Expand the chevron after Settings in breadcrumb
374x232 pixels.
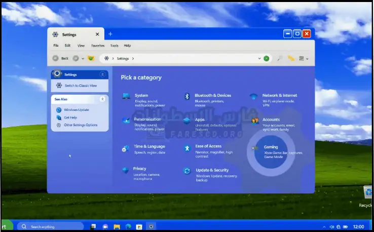click(133, 58)
